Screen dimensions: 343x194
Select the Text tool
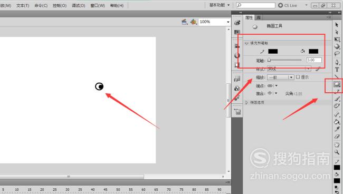pos(337,70)
